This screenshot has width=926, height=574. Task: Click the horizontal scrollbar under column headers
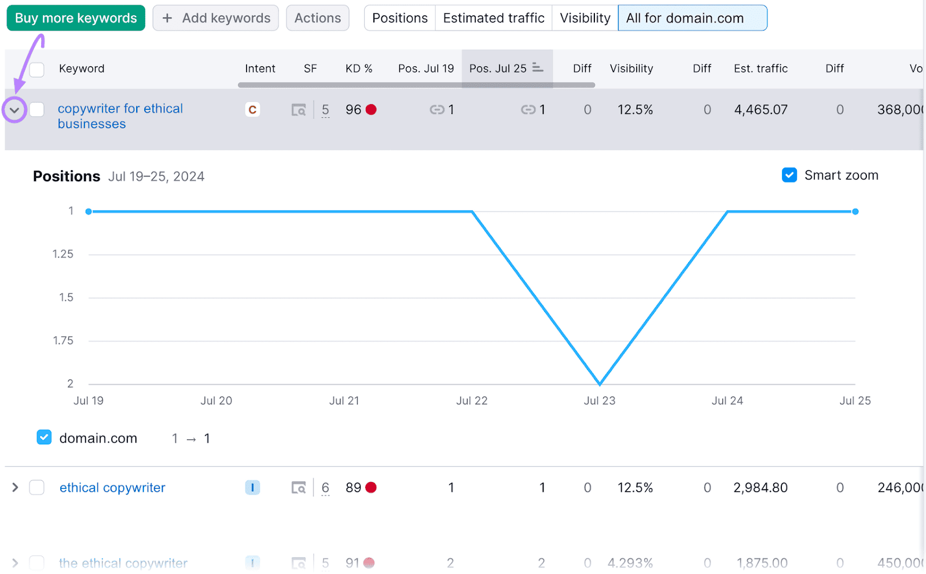pos(416,85)
